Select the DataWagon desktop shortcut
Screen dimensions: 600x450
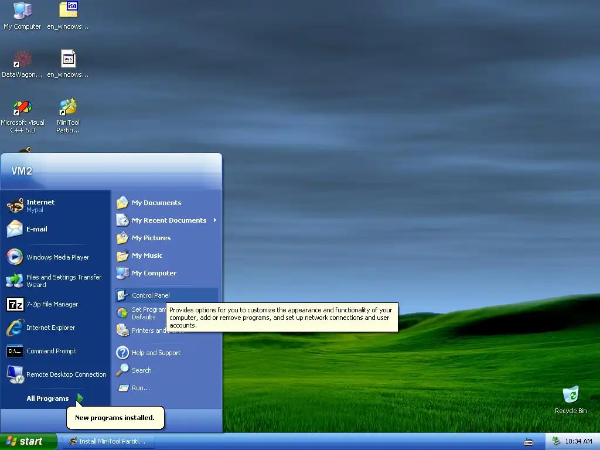click(22, 64)
